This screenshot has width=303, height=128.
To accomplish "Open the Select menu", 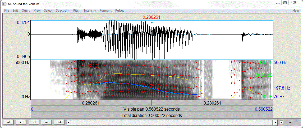I will point(48,11).
